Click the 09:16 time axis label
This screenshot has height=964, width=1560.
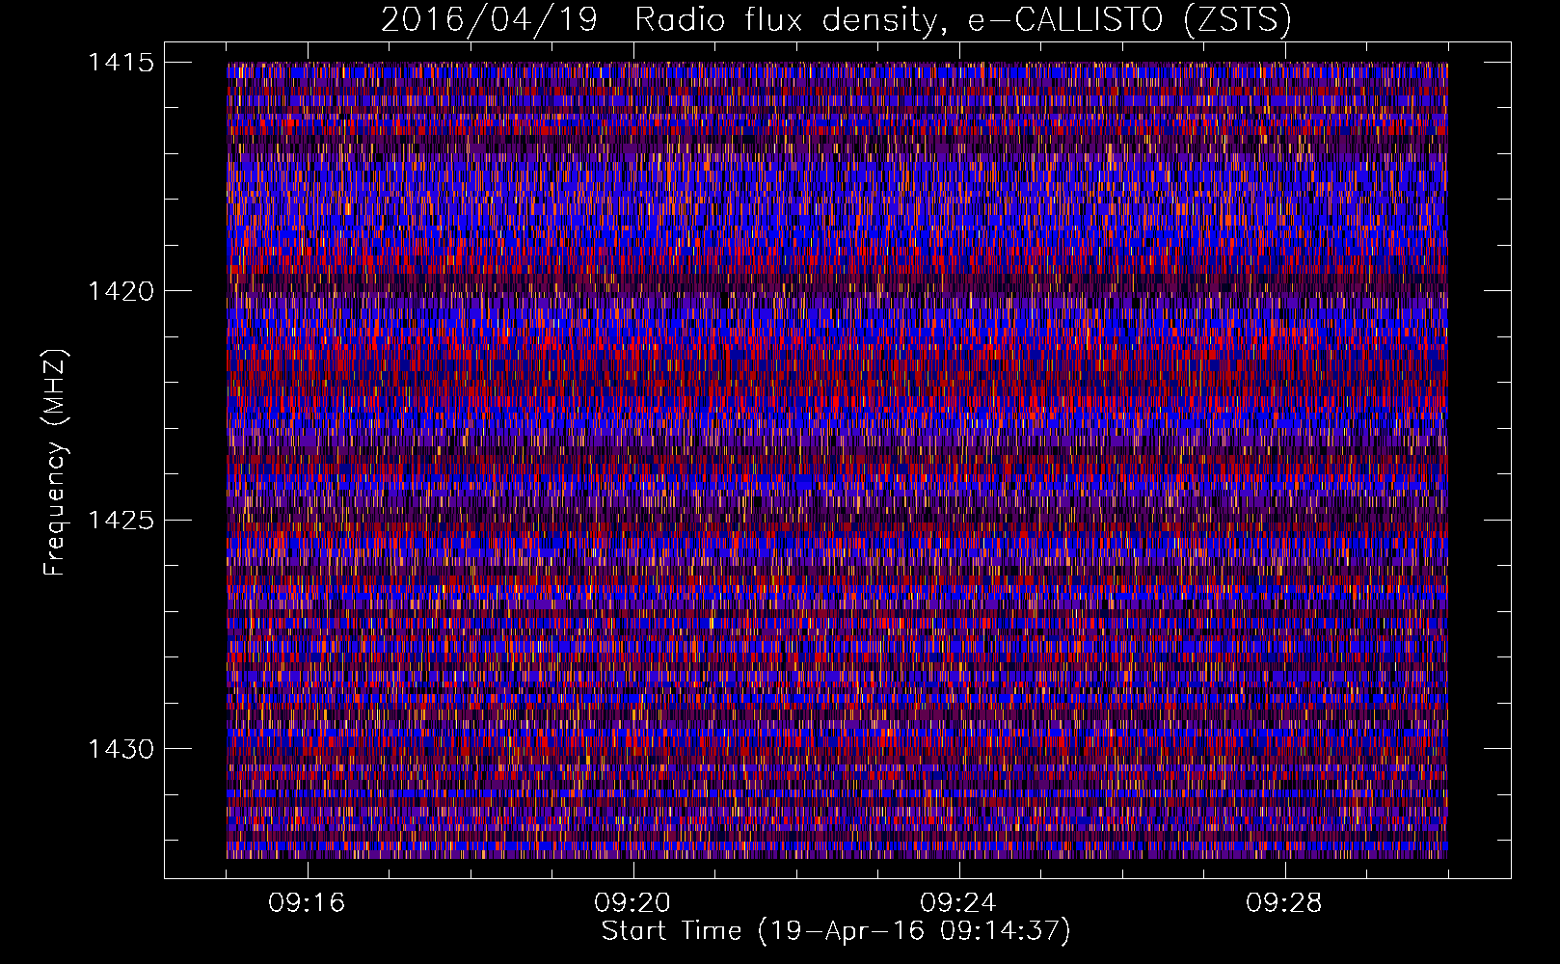pyautogui.click(x=307, y=903)
